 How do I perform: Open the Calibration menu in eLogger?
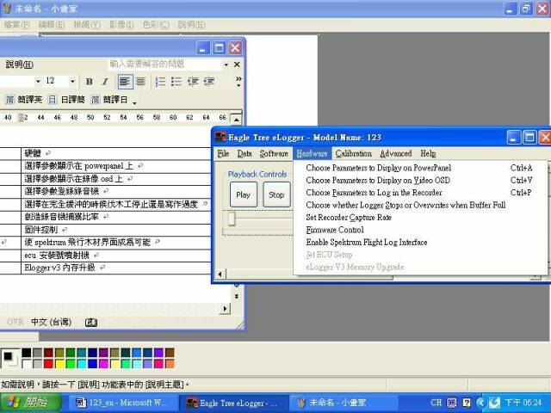[354, 153]
